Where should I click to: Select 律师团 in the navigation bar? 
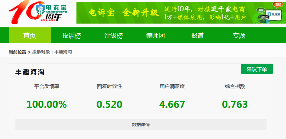point(155,36)
